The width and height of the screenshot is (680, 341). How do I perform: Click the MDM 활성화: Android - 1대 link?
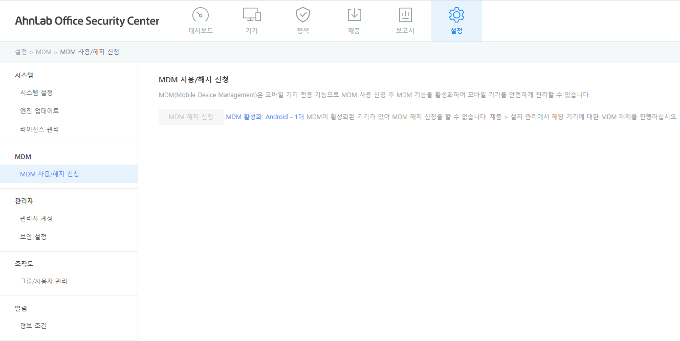click(265, 117)
